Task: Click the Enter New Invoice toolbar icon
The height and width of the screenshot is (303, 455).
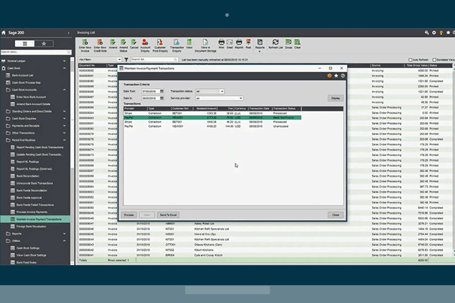Action: click(85, 46)
